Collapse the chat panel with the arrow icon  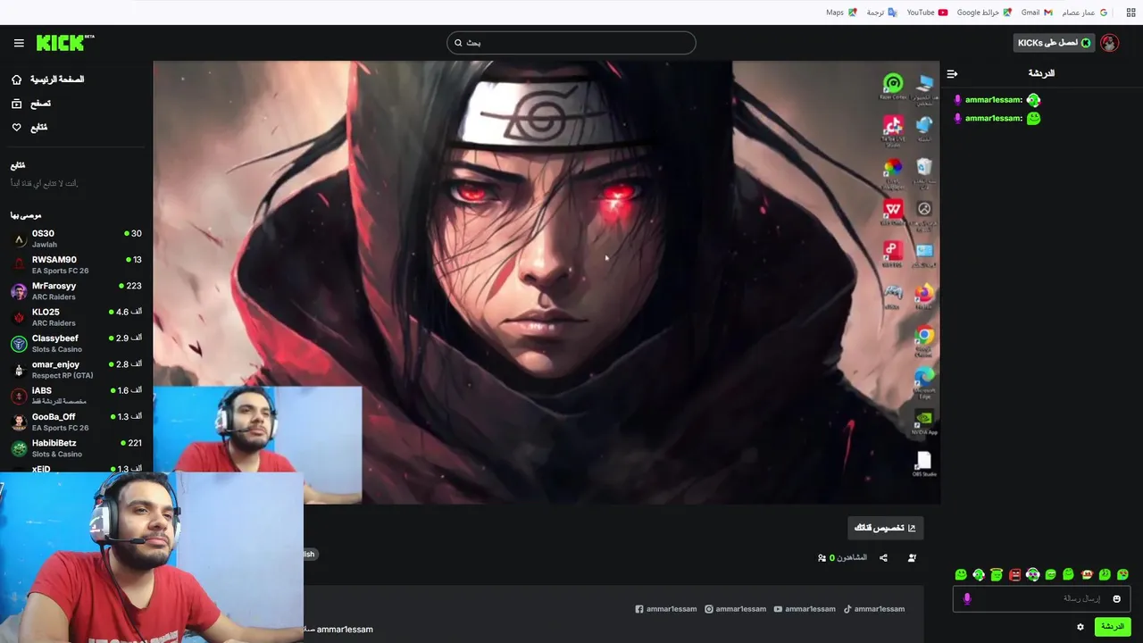pos(952,73)
